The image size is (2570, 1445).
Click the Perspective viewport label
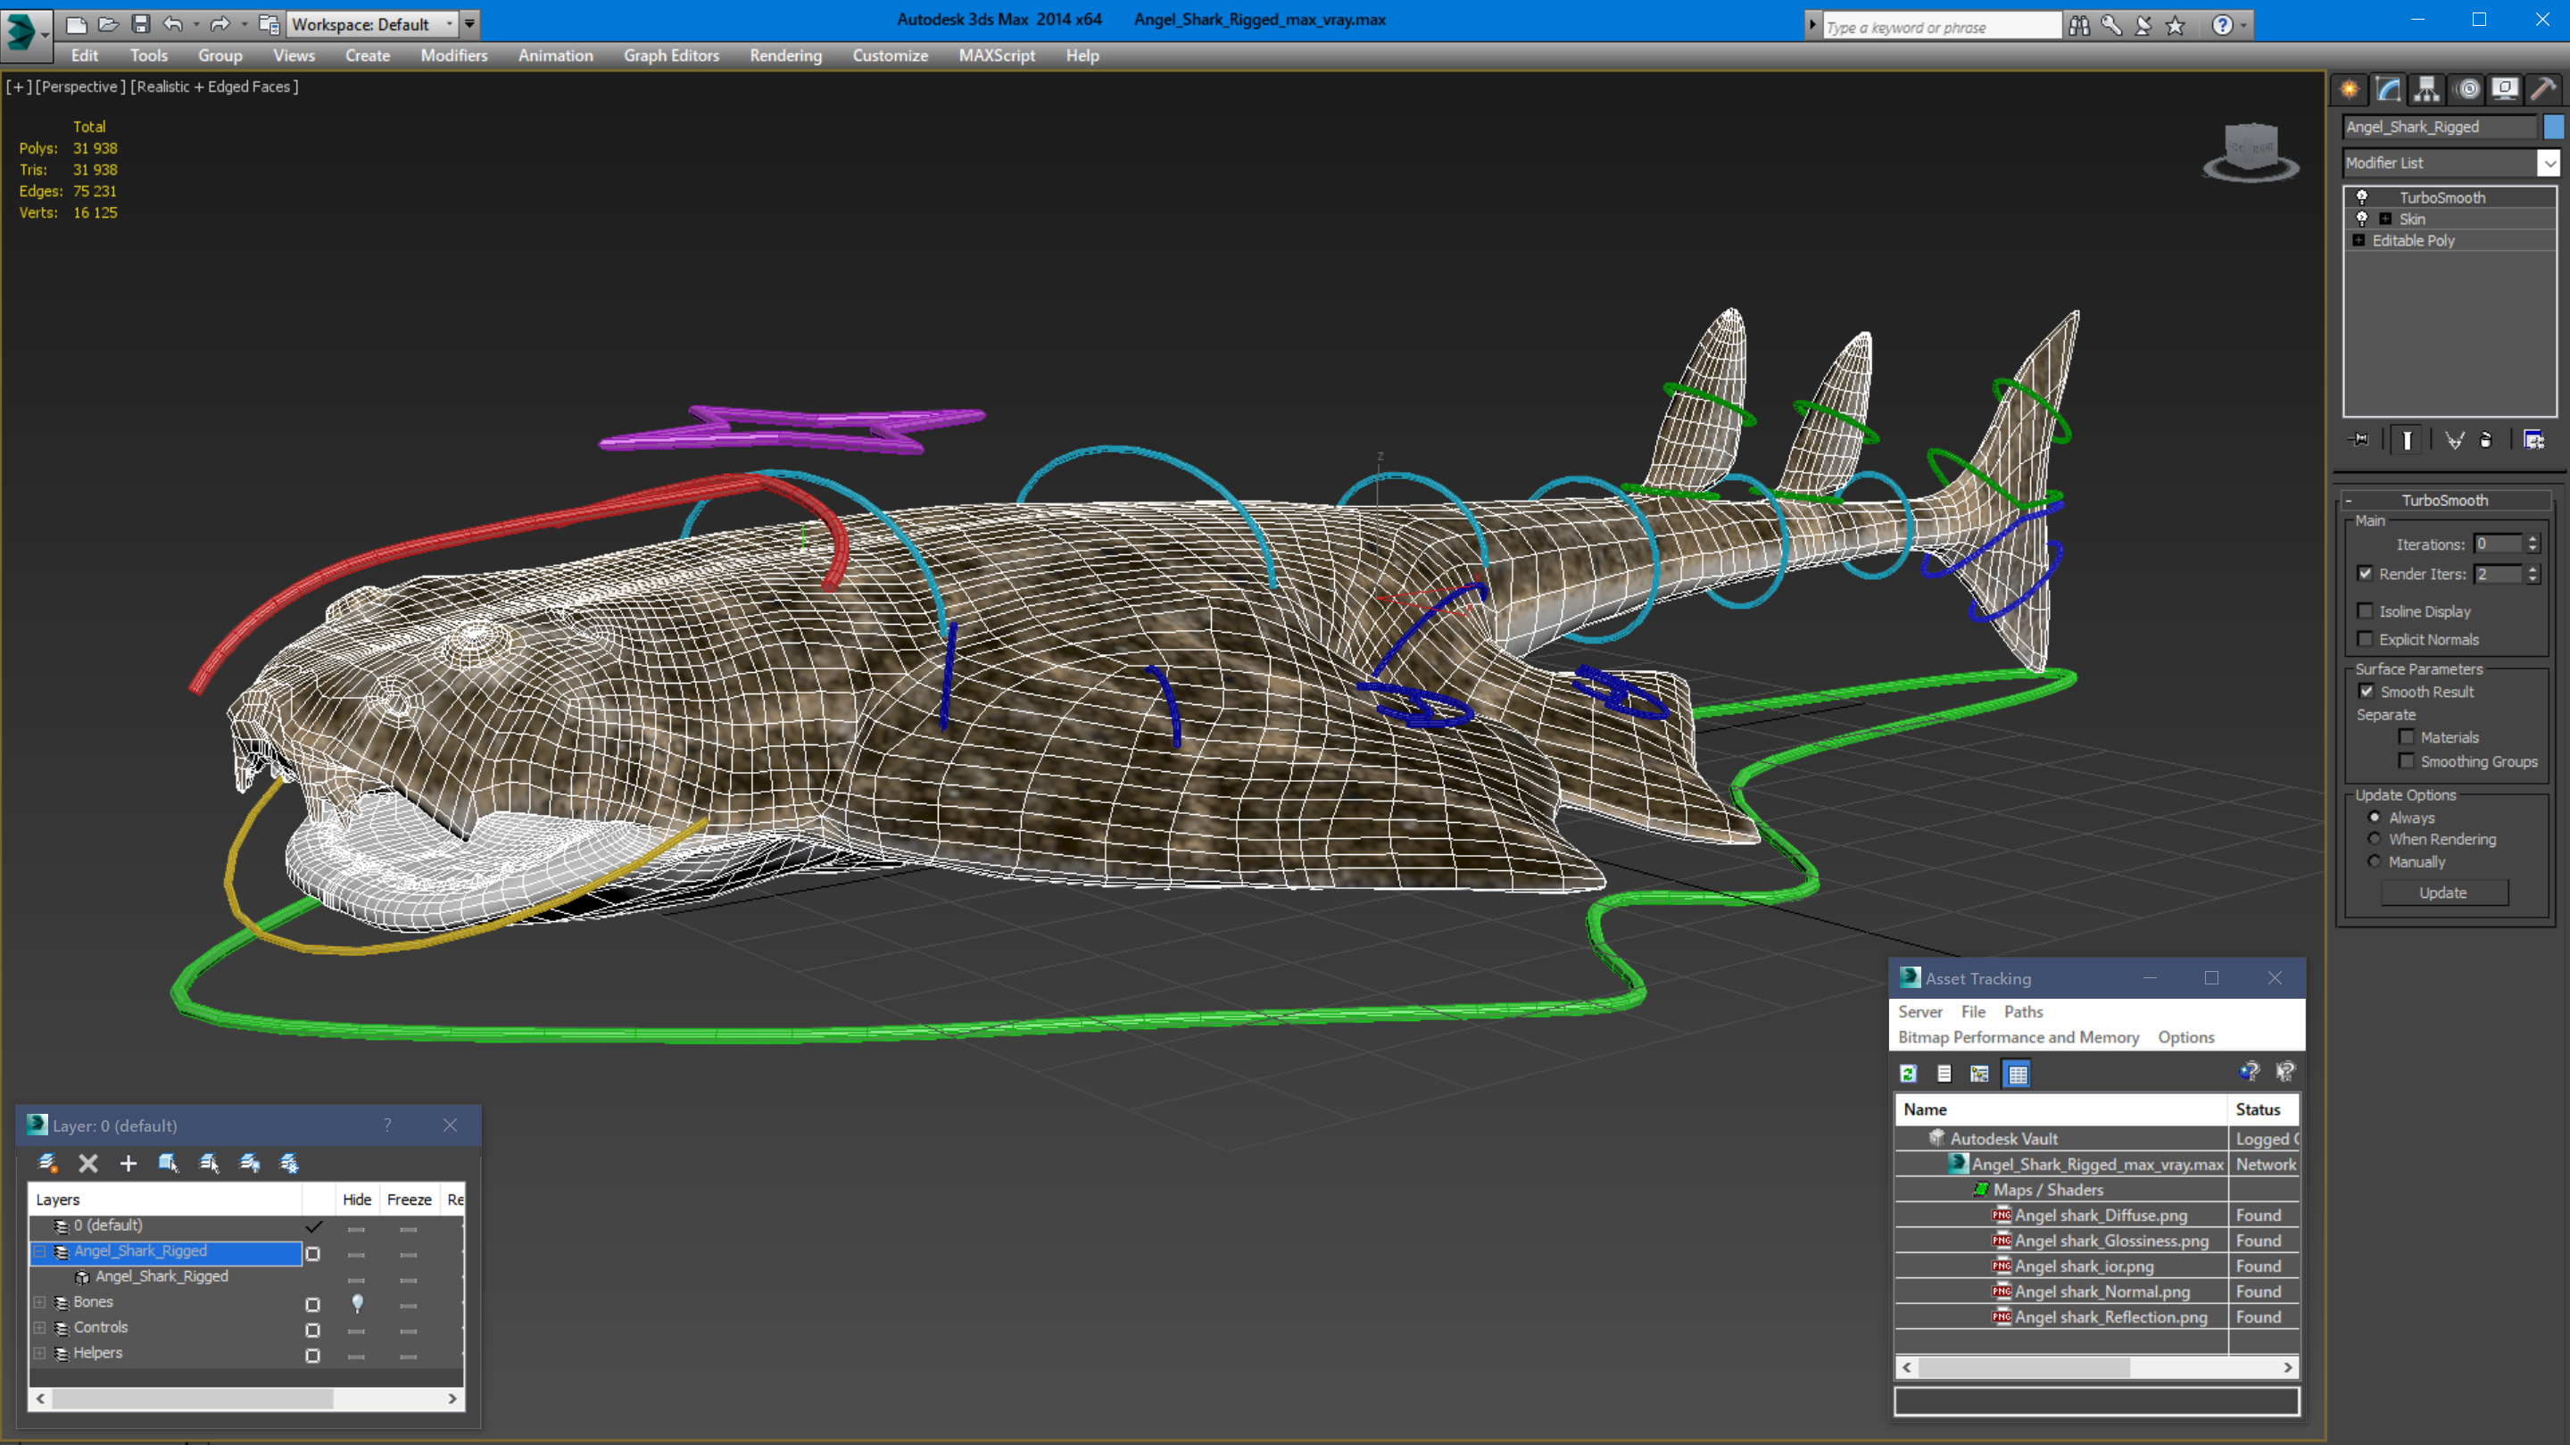click(x=79, y=87)
